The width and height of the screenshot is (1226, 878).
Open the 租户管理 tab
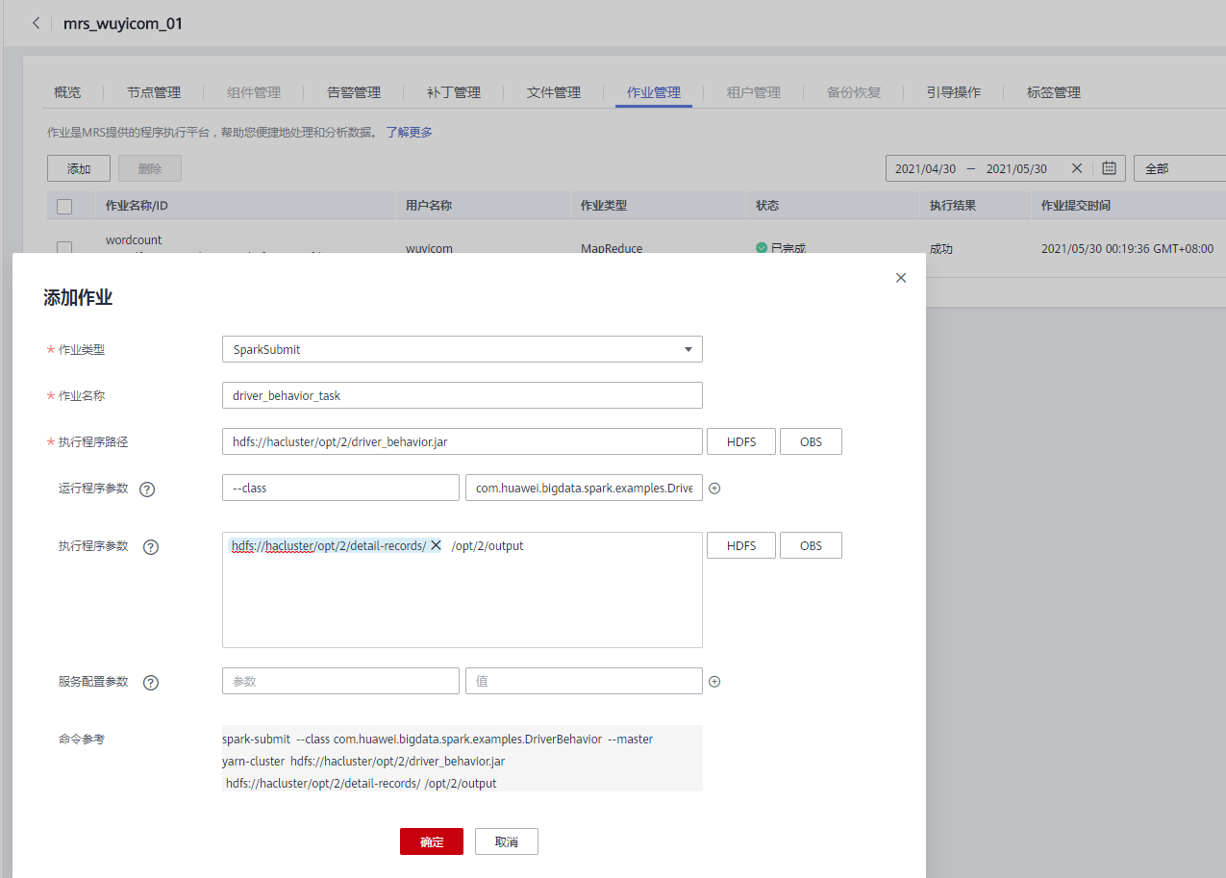754,92
